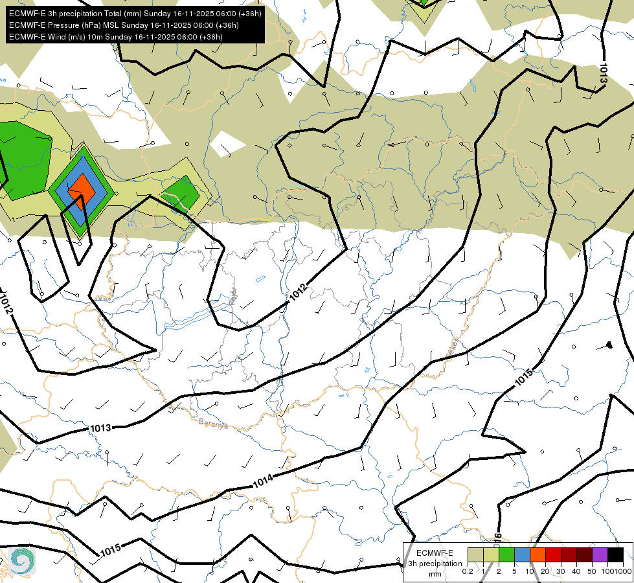Screen dimensions: 634x583
Task: Select the black 100–1000 mm legend swatch
Action: pyautogui.click(x=615, y=555)
